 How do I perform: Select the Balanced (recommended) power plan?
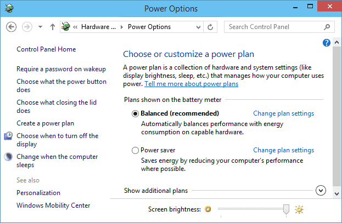point(135,113)
